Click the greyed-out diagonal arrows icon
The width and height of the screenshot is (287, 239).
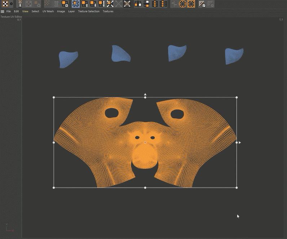[x=119, y=4]
